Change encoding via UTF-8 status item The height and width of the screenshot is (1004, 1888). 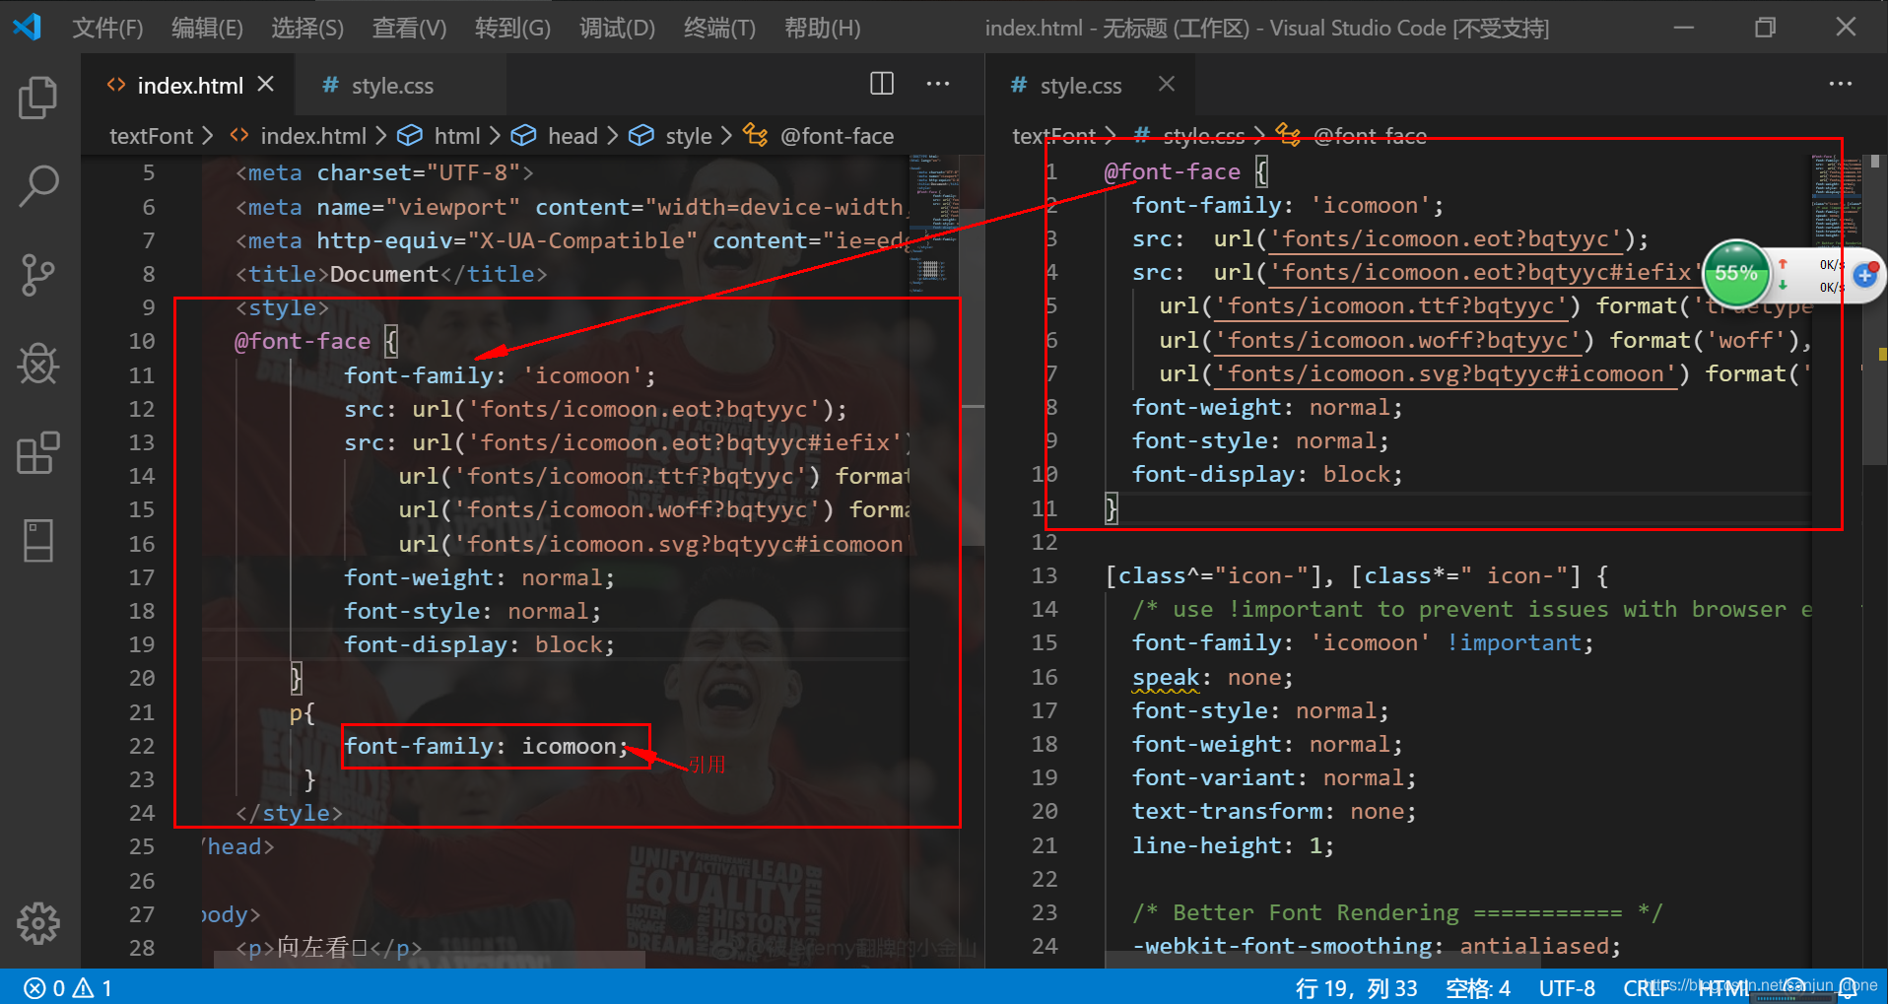coord(1567,987)
